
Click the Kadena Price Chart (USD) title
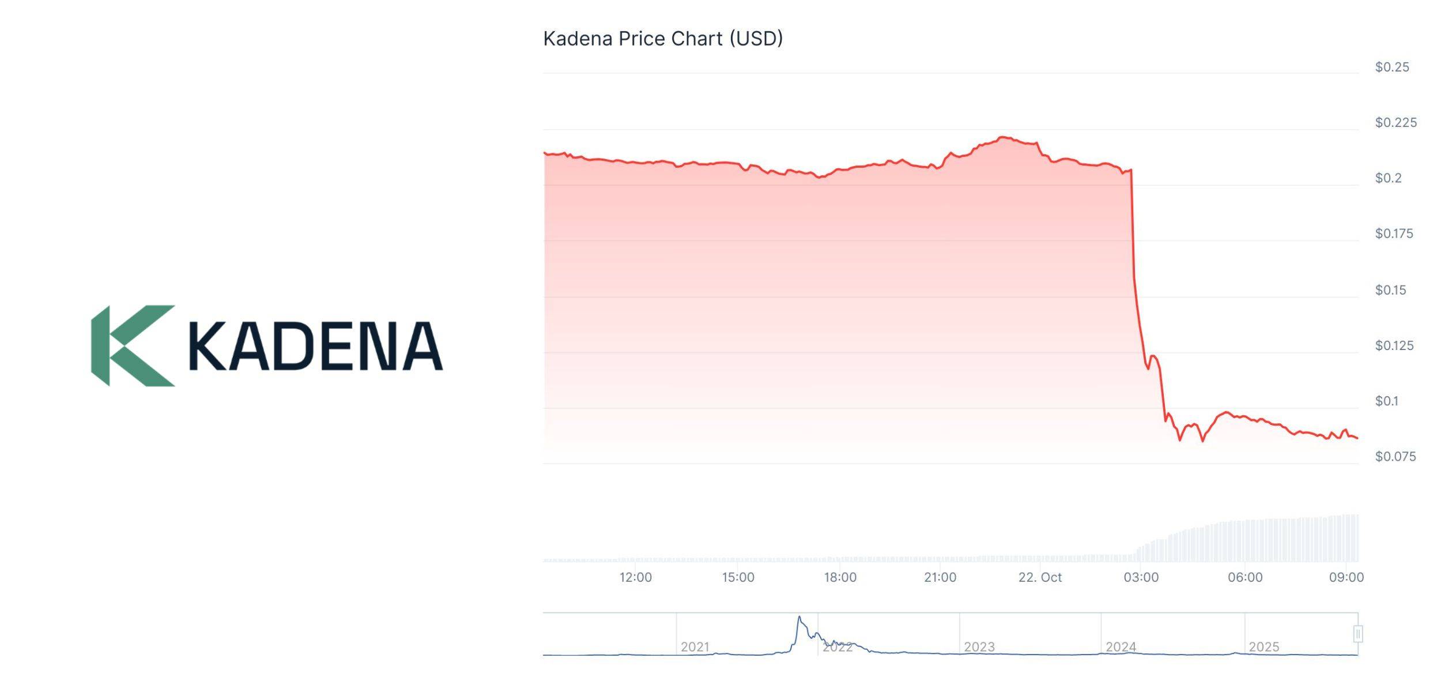663,39
